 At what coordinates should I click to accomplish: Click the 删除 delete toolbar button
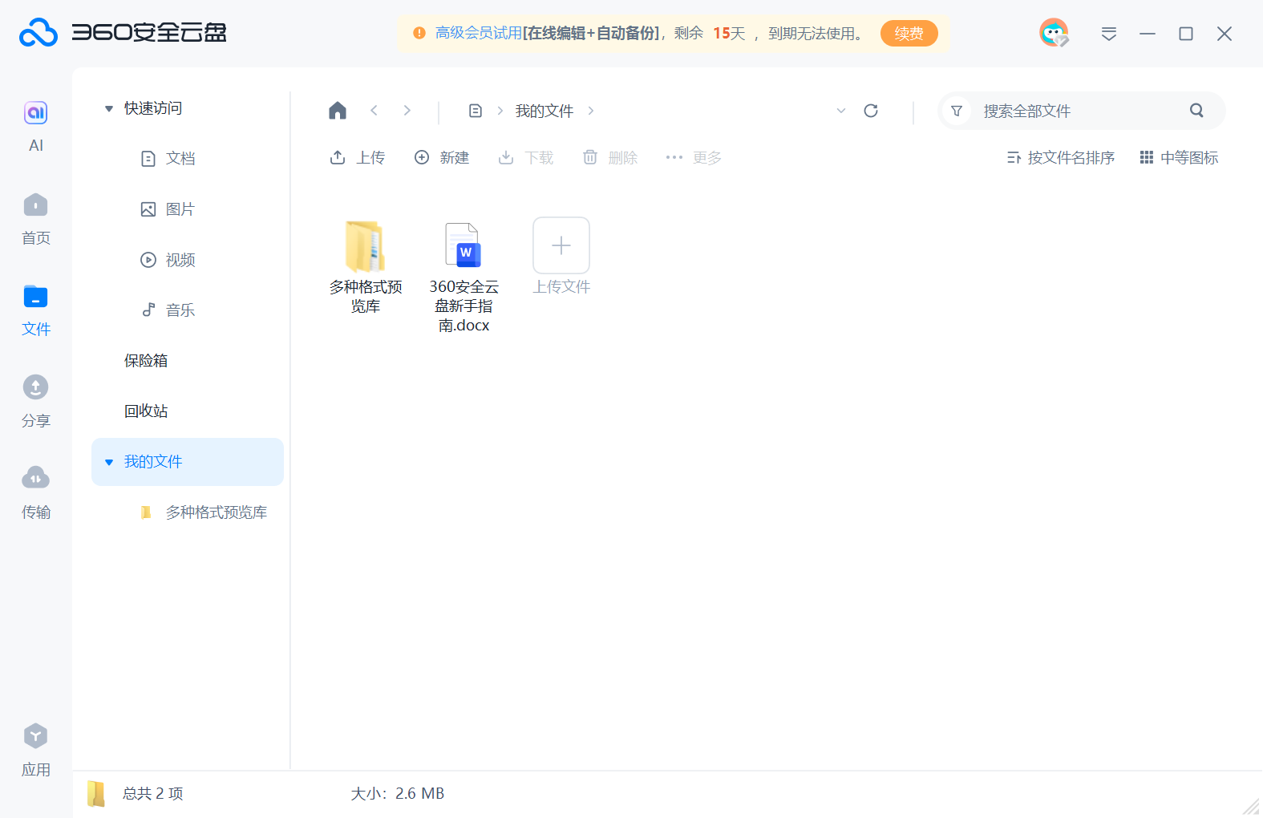coord(610,158)
